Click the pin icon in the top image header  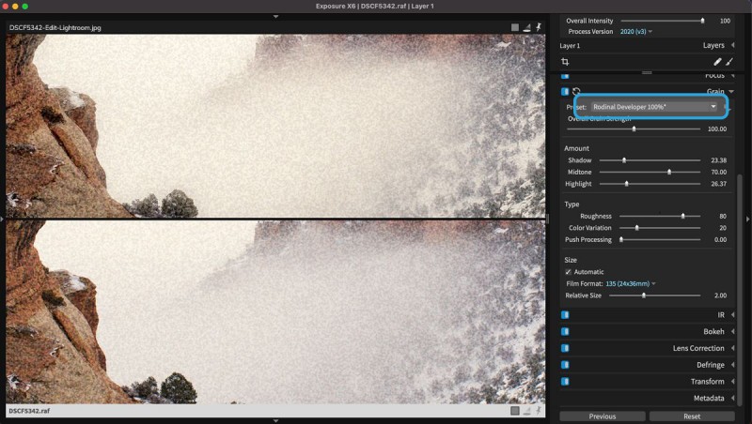[x=539, y=27]
